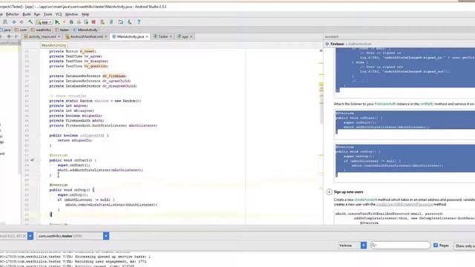Click the Logcat search input field

pyautogui.click(x=401, y=245)
